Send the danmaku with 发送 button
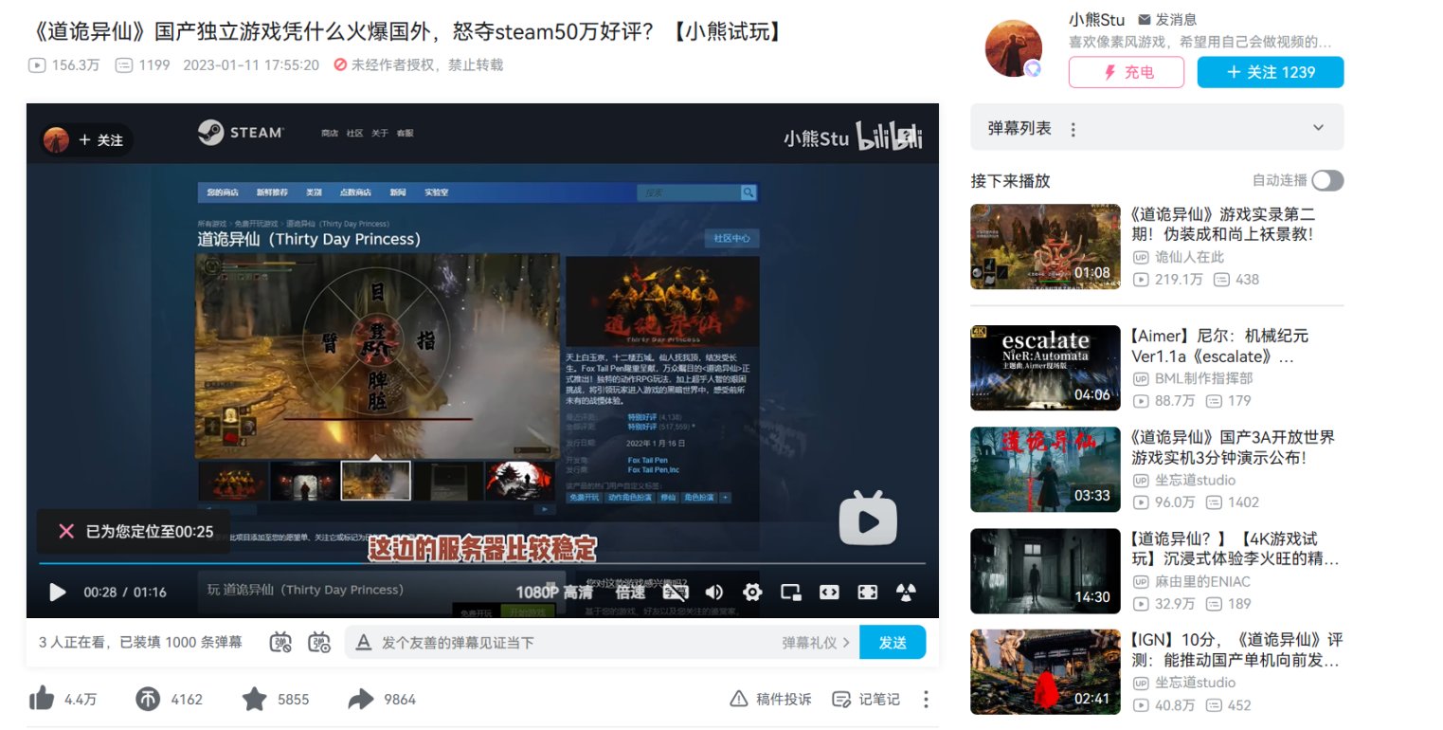Image resolution: width=1443 pixels, height=730 pixels. (x=893, y=643)
